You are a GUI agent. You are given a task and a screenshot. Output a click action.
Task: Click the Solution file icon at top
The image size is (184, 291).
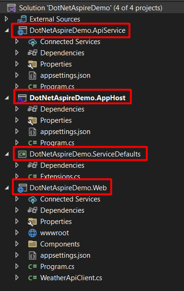[11, 8]
